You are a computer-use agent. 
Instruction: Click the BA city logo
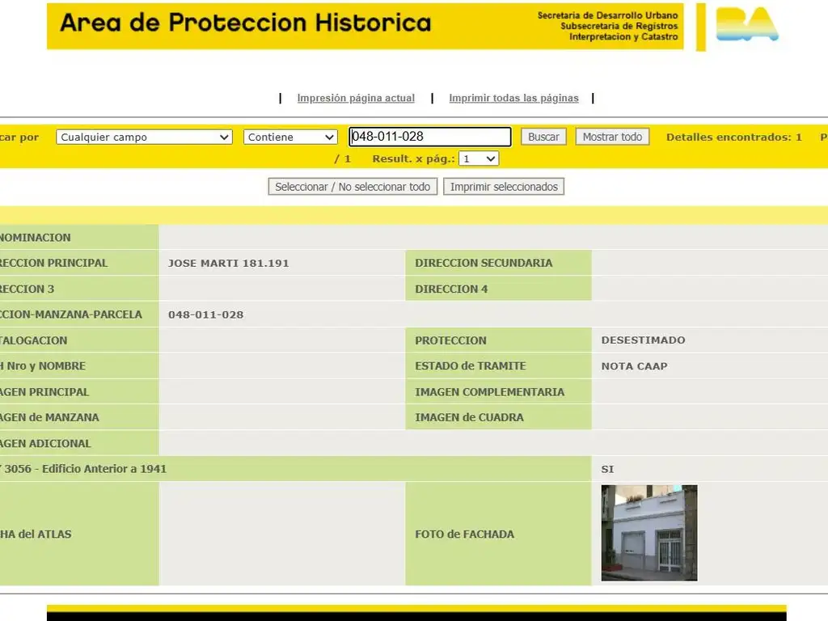(746, 25)
